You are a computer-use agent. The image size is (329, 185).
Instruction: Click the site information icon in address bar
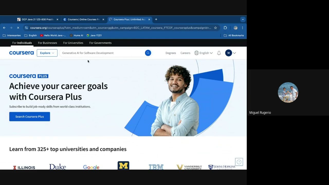26,28
